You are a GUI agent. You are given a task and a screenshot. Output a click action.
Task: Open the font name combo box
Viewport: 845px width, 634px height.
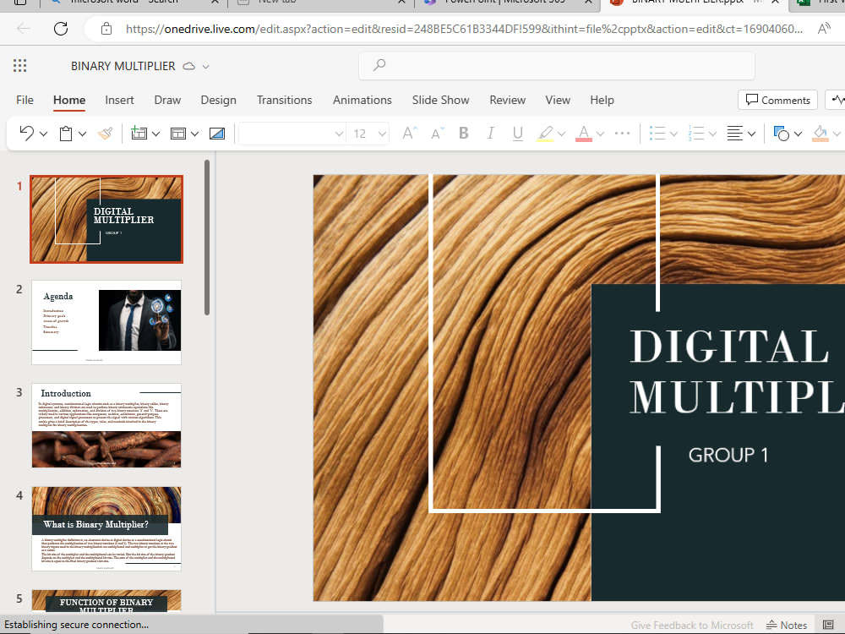click(x=292, y=134)
